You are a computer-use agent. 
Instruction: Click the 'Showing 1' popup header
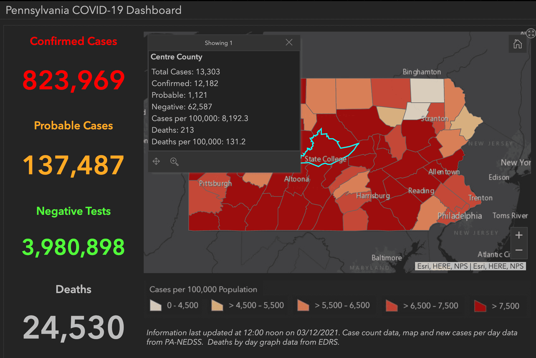pyautogui.click(x=219, y=43)
